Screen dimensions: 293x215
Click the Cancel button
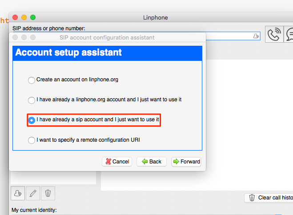[x=117, y=162]
